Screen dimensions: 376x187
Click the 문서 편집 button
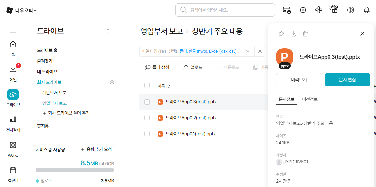pos(347,80)
